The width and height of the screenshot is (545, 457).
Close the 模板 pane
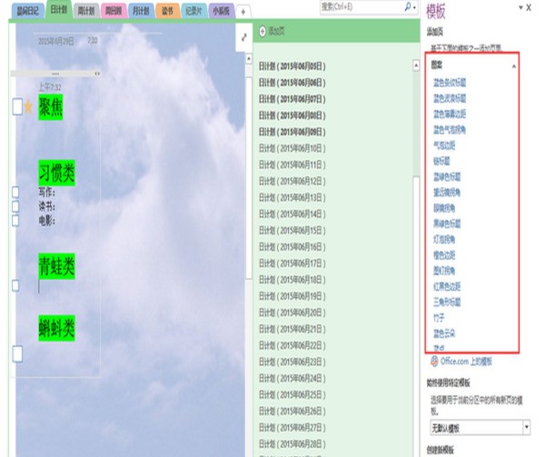pyautogui.click(x=529, y=7)
